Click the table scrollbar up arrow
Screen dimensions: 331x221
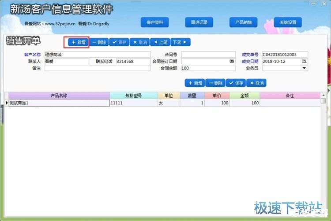323,95
